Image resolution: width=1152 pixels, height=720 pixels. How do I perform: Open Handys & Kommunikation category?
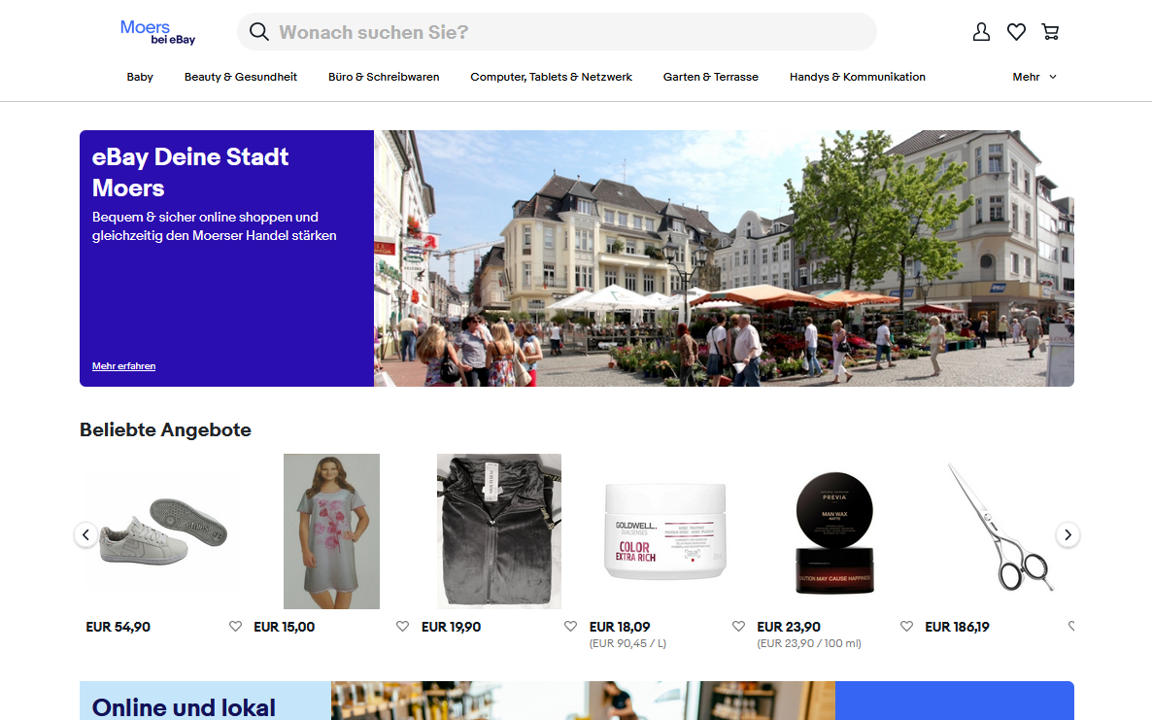coord(857,77)
